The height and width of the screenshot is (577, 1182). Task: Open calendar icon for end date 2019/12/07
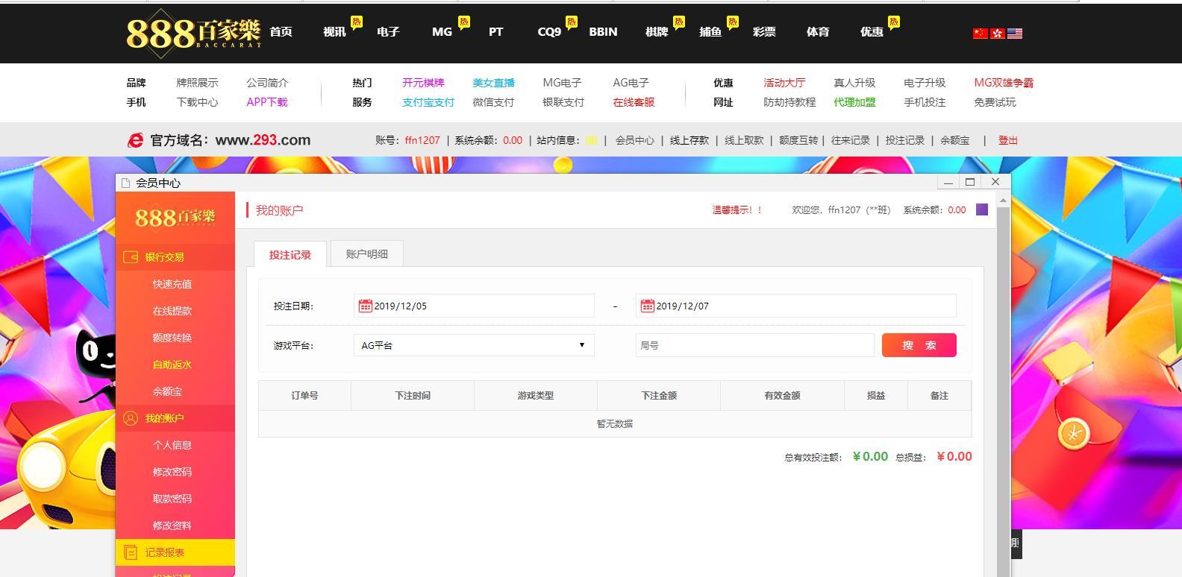(x=647, y=306)
